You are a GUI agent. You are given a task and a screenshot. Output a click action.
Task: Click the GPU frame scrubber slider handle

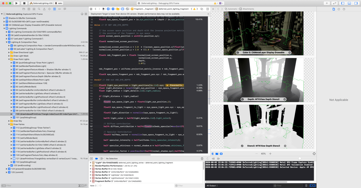coord(300,159)
